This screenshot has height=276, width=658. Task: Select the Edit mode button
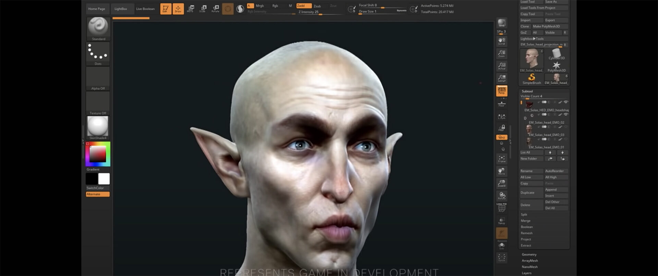pyautogui.click(x=166, y=9)
